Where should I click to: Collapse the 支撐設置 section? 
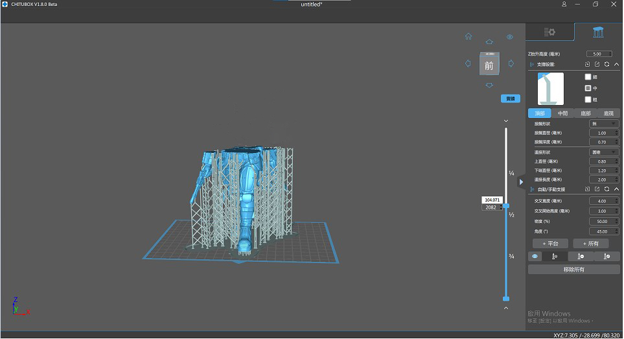tap(616, 64)
